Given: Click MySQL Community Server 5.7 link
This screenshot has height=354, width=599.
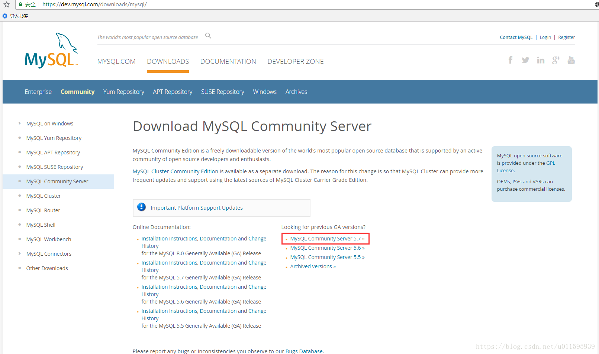Looking at the screenshot, I should pyautogui.click(x=327, y=239).
